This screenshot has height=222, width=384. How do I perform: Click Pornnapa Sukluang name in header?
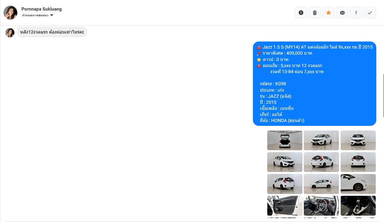click(x=42, y=9)
